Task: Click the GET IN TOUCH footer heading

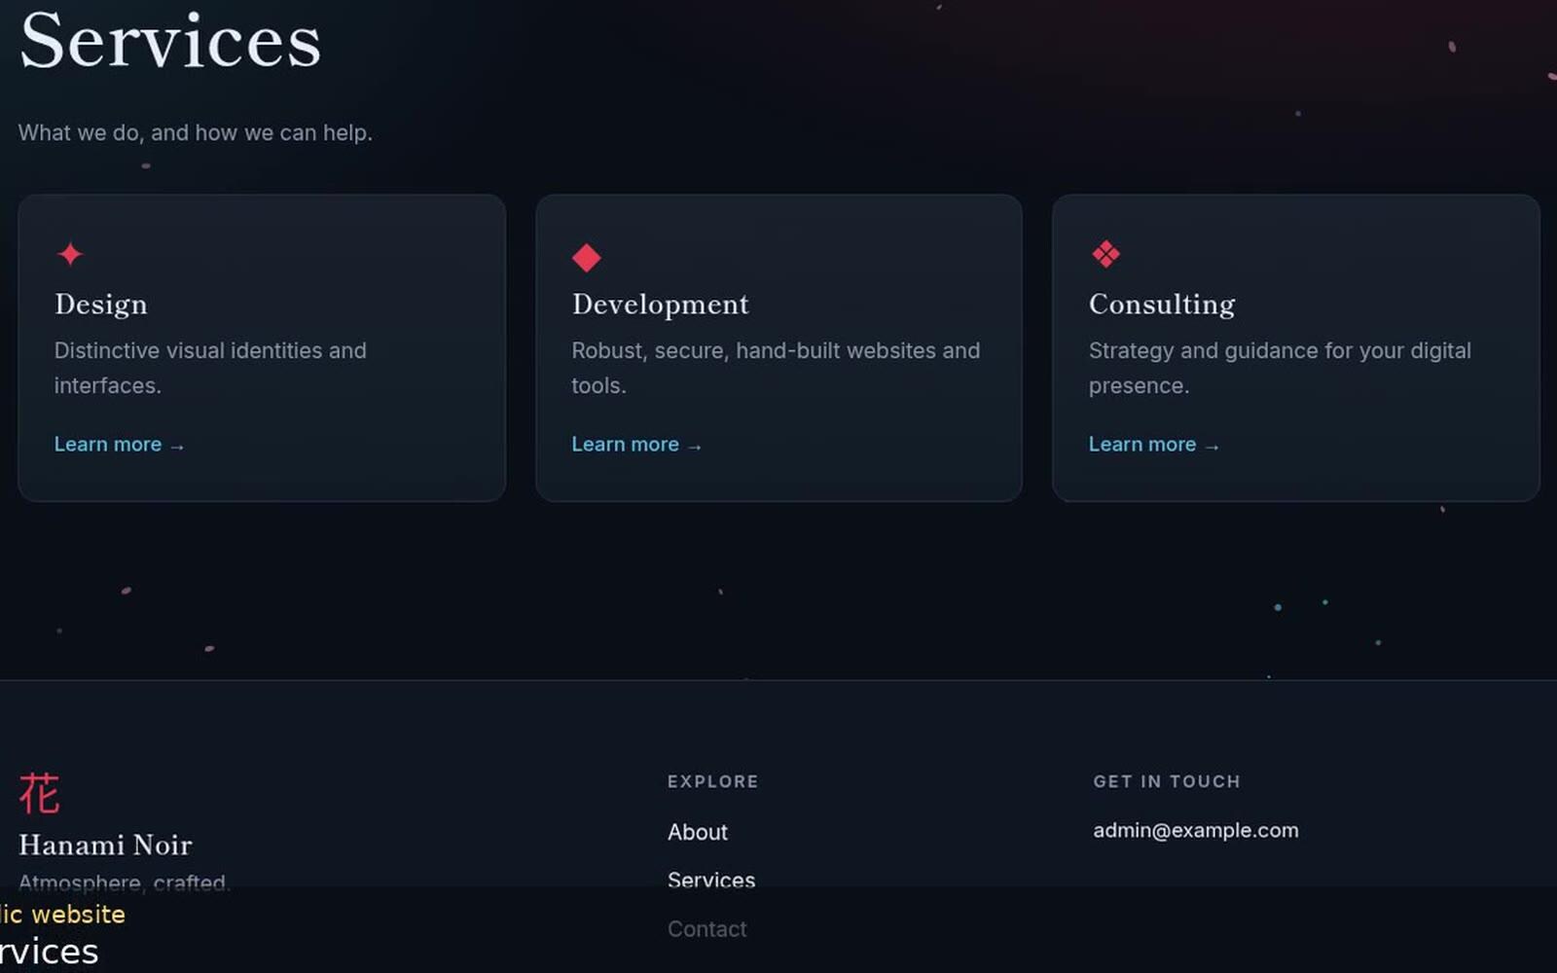Action: (1167, 781)
